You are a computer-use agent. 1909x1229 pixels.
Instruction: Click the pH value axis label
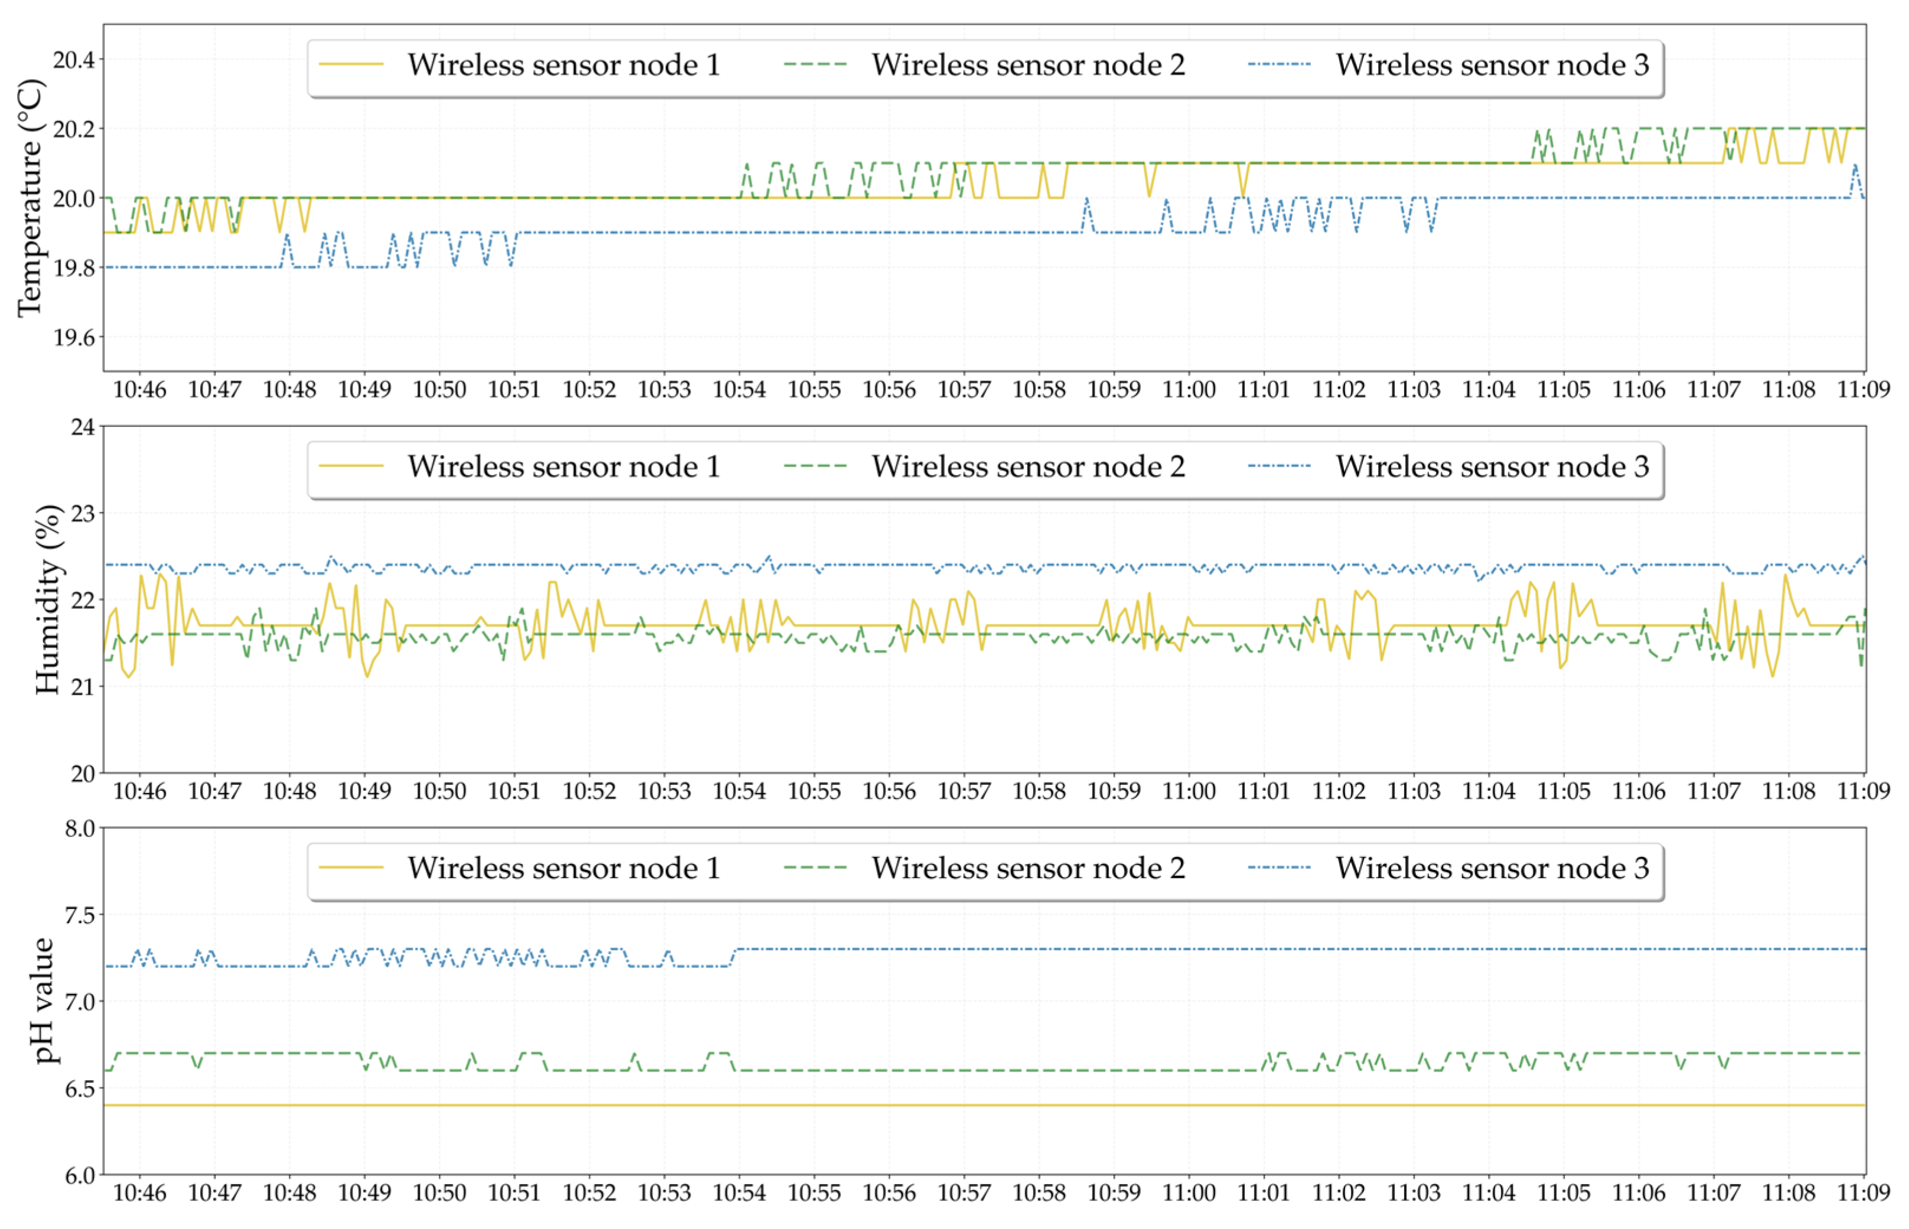pos(44,1001)
